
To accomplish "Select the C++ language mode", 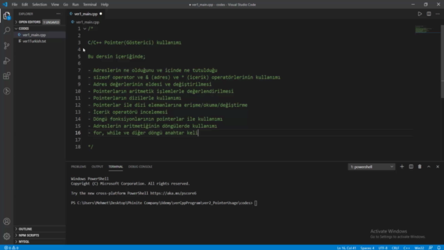I will point(407,248).
